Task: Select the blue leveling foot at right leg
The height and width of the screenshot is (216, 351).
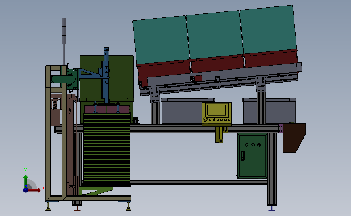Action: pos(272,208)
